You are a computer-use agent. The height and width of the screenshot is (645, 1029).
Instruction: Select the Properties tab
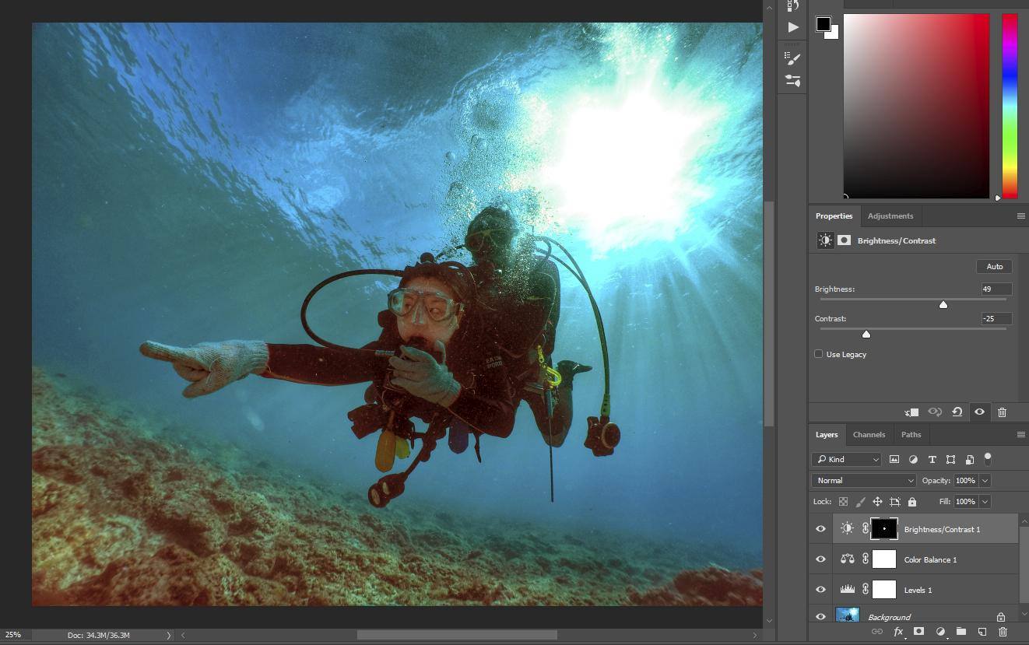click(x=834, y=216)
